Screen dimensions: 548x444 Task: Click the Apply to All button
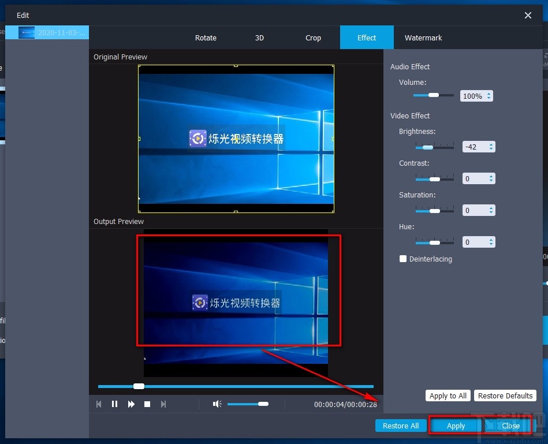(x=448, y=396)
